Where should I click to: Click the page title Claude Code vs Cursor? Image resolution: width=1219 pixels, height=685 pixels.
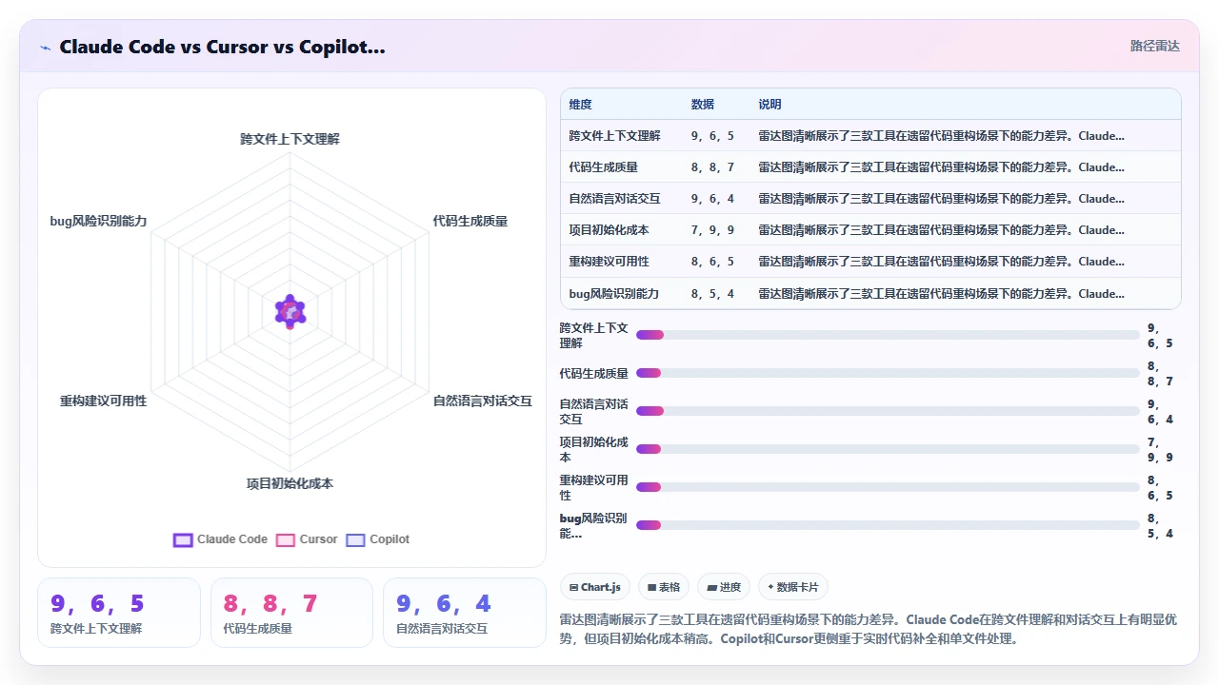point(222,47)
